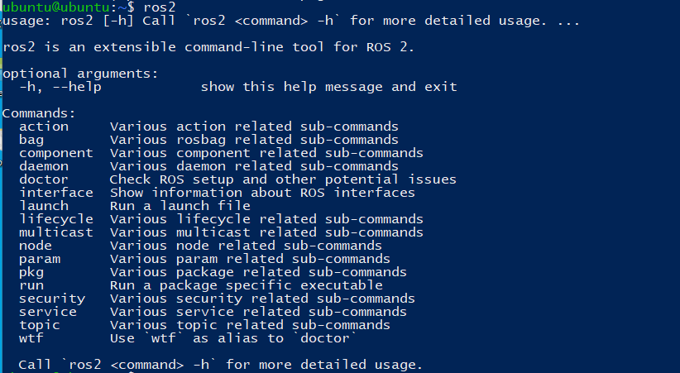Click the 'param' command entry
The height and width of the screenshot is (373, 680).
tap(39, 259)
